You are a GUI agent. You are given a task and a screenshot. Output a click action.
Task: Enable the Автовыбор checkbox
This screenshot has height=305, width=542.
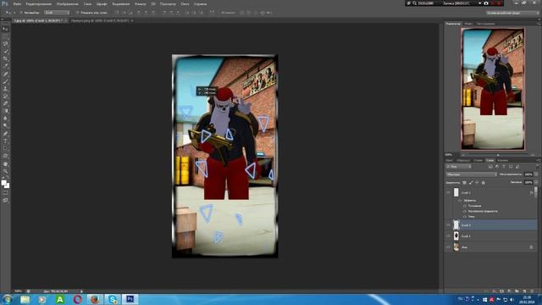20,13
